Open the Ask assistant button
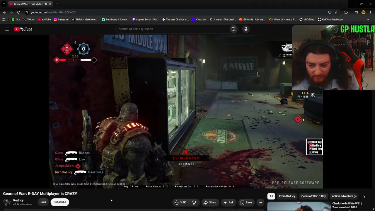 [x=228, y=202]
